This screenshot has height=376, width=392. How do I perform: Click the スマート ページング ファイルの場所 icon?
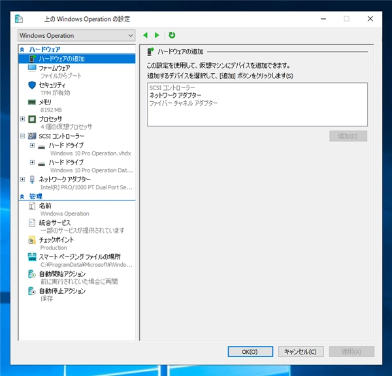(x=32, y=257)
